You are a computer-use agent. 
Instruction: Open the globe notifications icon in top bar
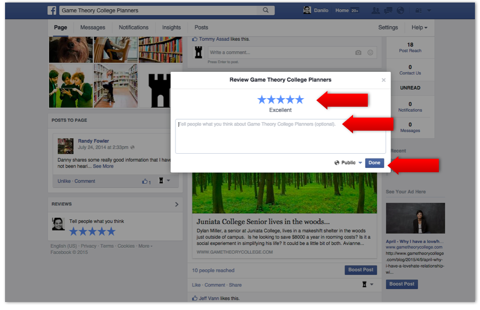(x=400, y=11)
